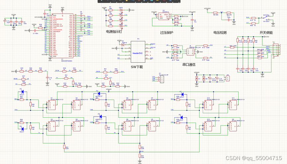Select the P1 three-pin motor terminal
The width and height of the screenshot is (287, 164).
tap(162, 79)
